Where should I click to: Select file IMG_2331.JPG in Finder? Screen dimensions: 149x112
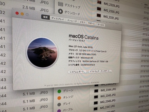coord(111,17)
